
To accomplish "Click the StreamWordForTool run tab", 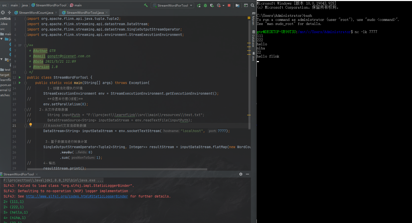I will tap(19, 174).
